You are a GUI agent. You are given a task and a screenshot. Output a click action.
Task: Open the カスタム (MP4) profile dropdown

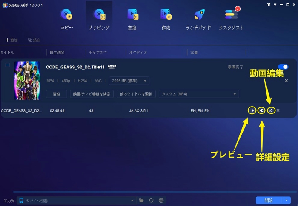[x=198, y=94]
